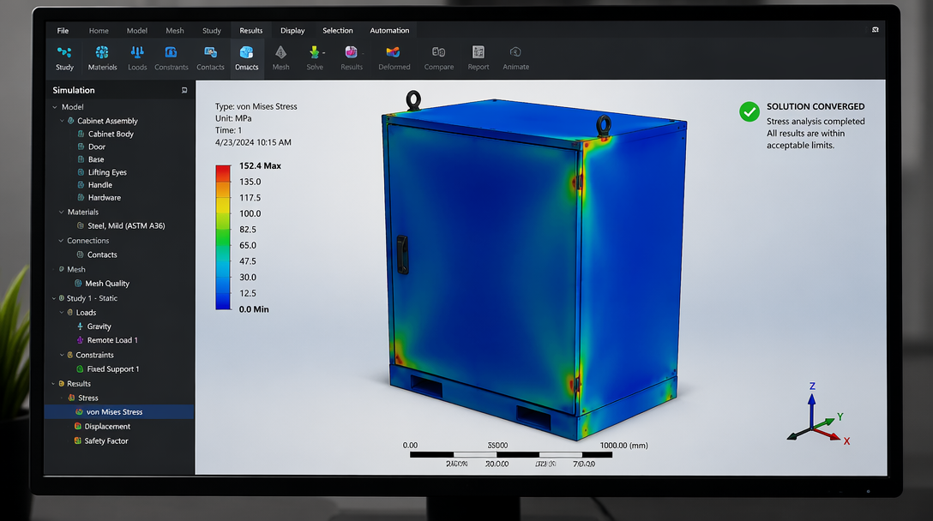933x521 pixels.
Task: Collapse the Loads node
Action: 61,312
